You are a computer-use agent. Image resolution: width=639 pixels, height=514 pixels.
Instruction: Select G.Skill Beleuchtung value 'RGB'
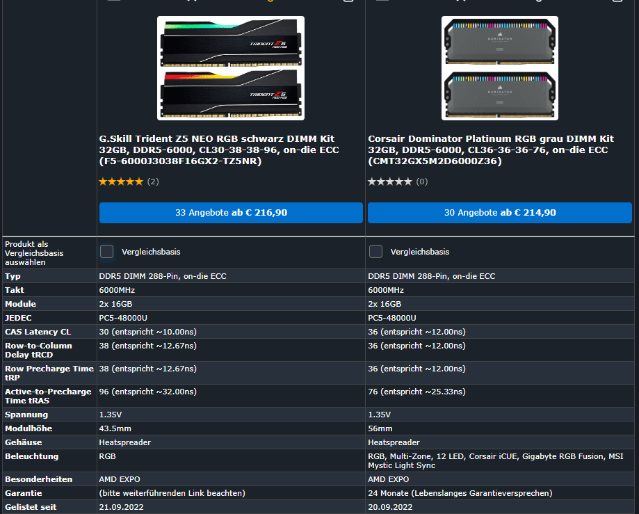(107, 456)
